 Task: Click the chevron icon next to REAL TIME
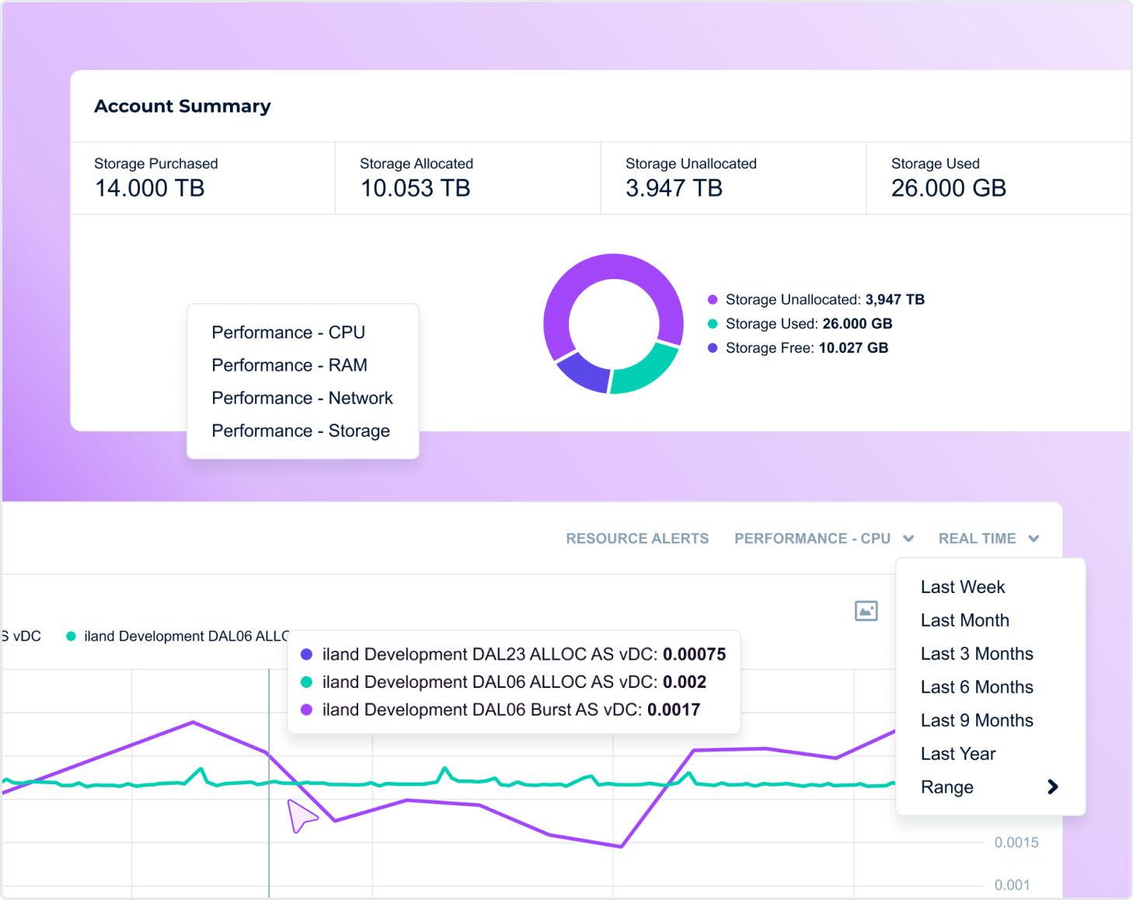[1034, 538]
